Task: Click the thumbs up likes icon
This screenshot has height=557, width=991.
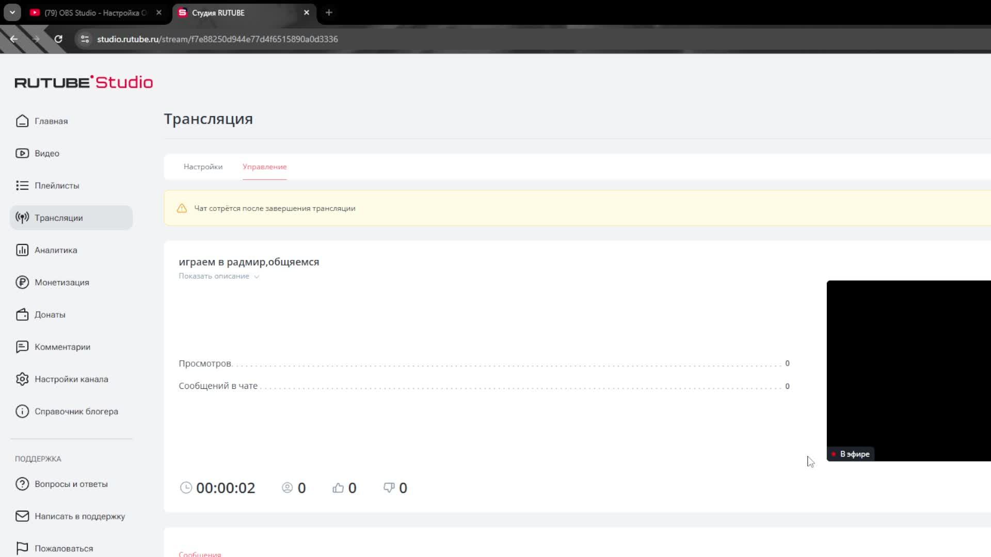Action: [x=338, y=488]
